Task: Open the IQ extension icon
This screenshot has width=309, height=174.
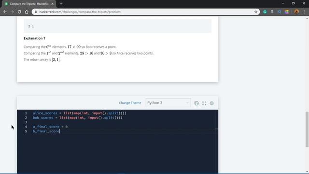Action: click(279, 12)
